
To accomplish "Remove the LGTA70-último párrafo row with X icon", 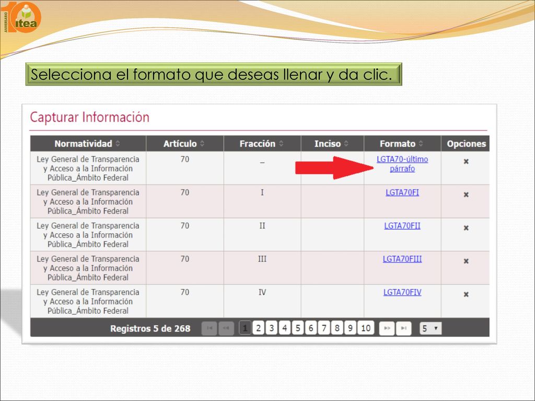I will 466,162.
